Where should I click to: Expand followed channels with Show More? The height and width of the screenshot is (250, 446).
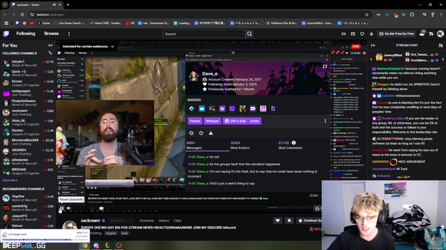(x=10, y=181)
